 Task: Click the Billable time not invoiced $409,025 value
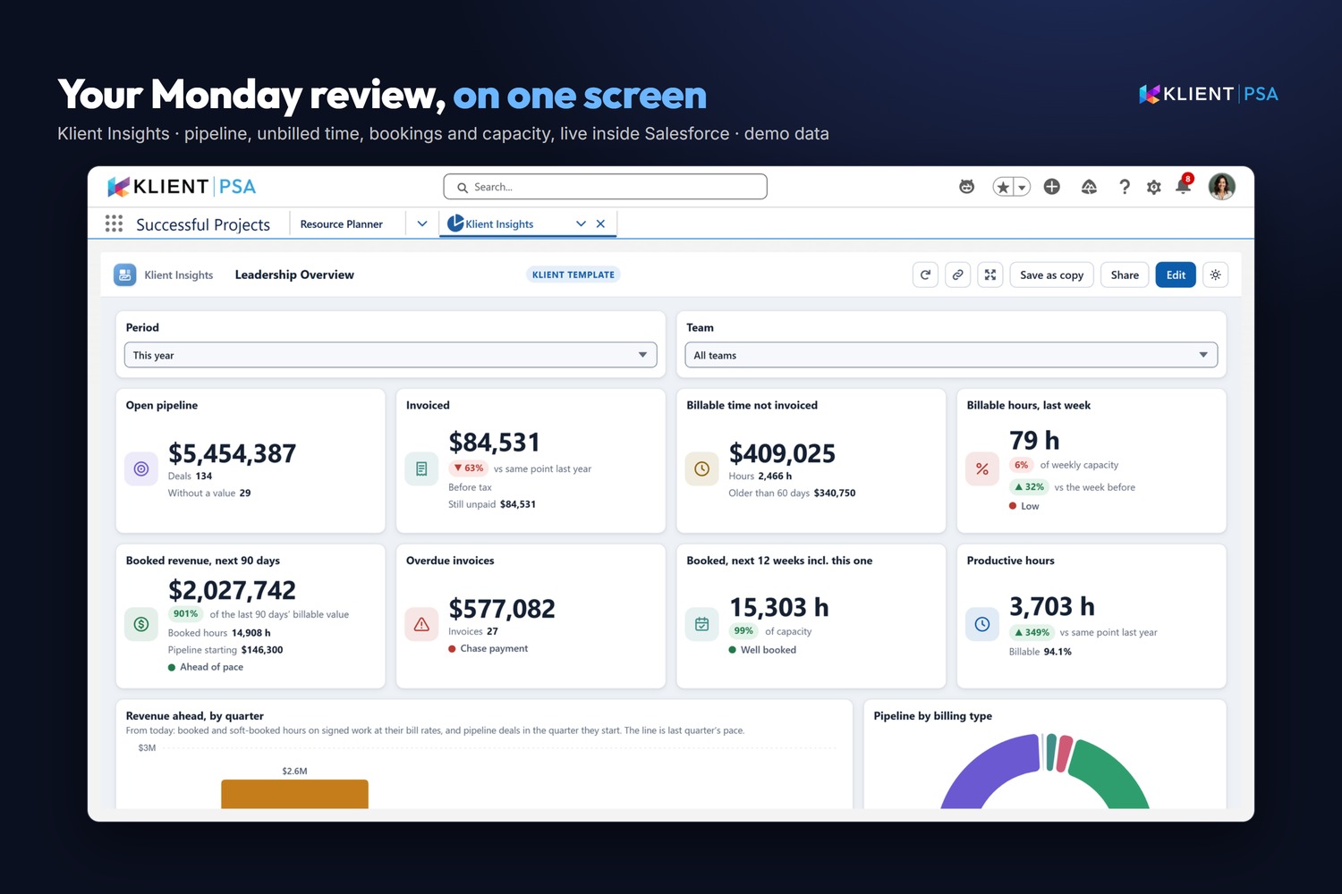[x=782, y=453]
